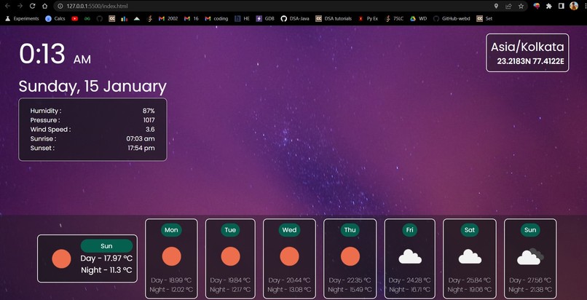The image size is (587, 300).
Task: Click next Sunday's overcast clouds icon
Action: pos(530,256)
